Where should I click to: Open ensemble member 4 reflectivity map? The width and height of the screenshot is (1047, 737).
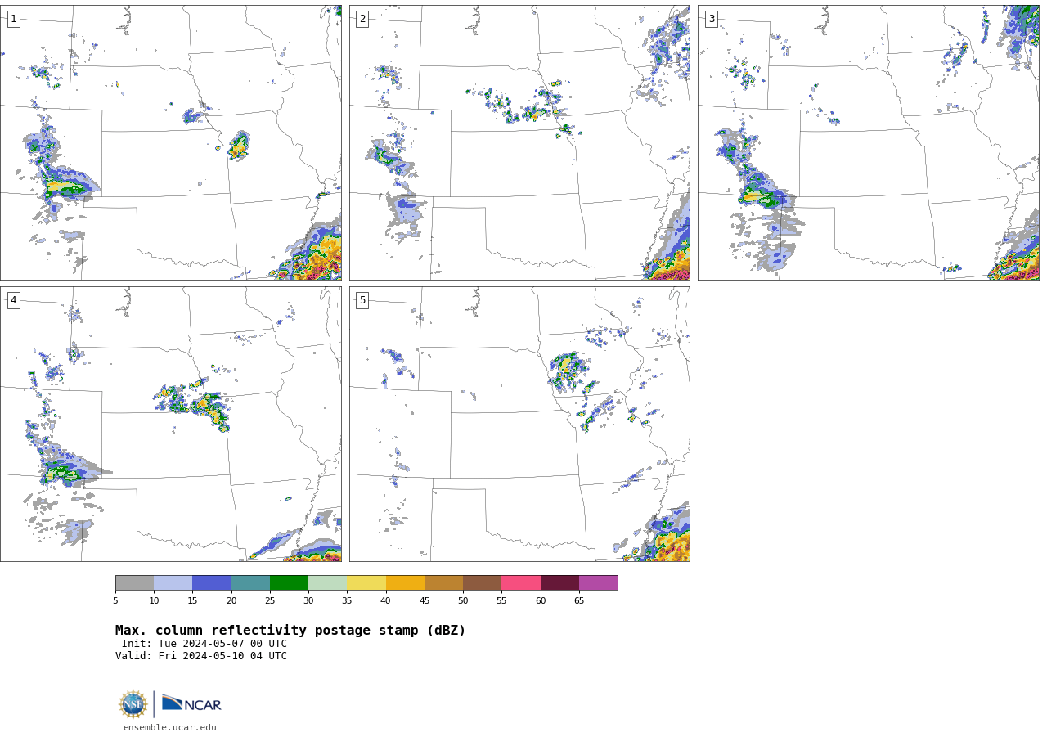[x=171, y=424]
